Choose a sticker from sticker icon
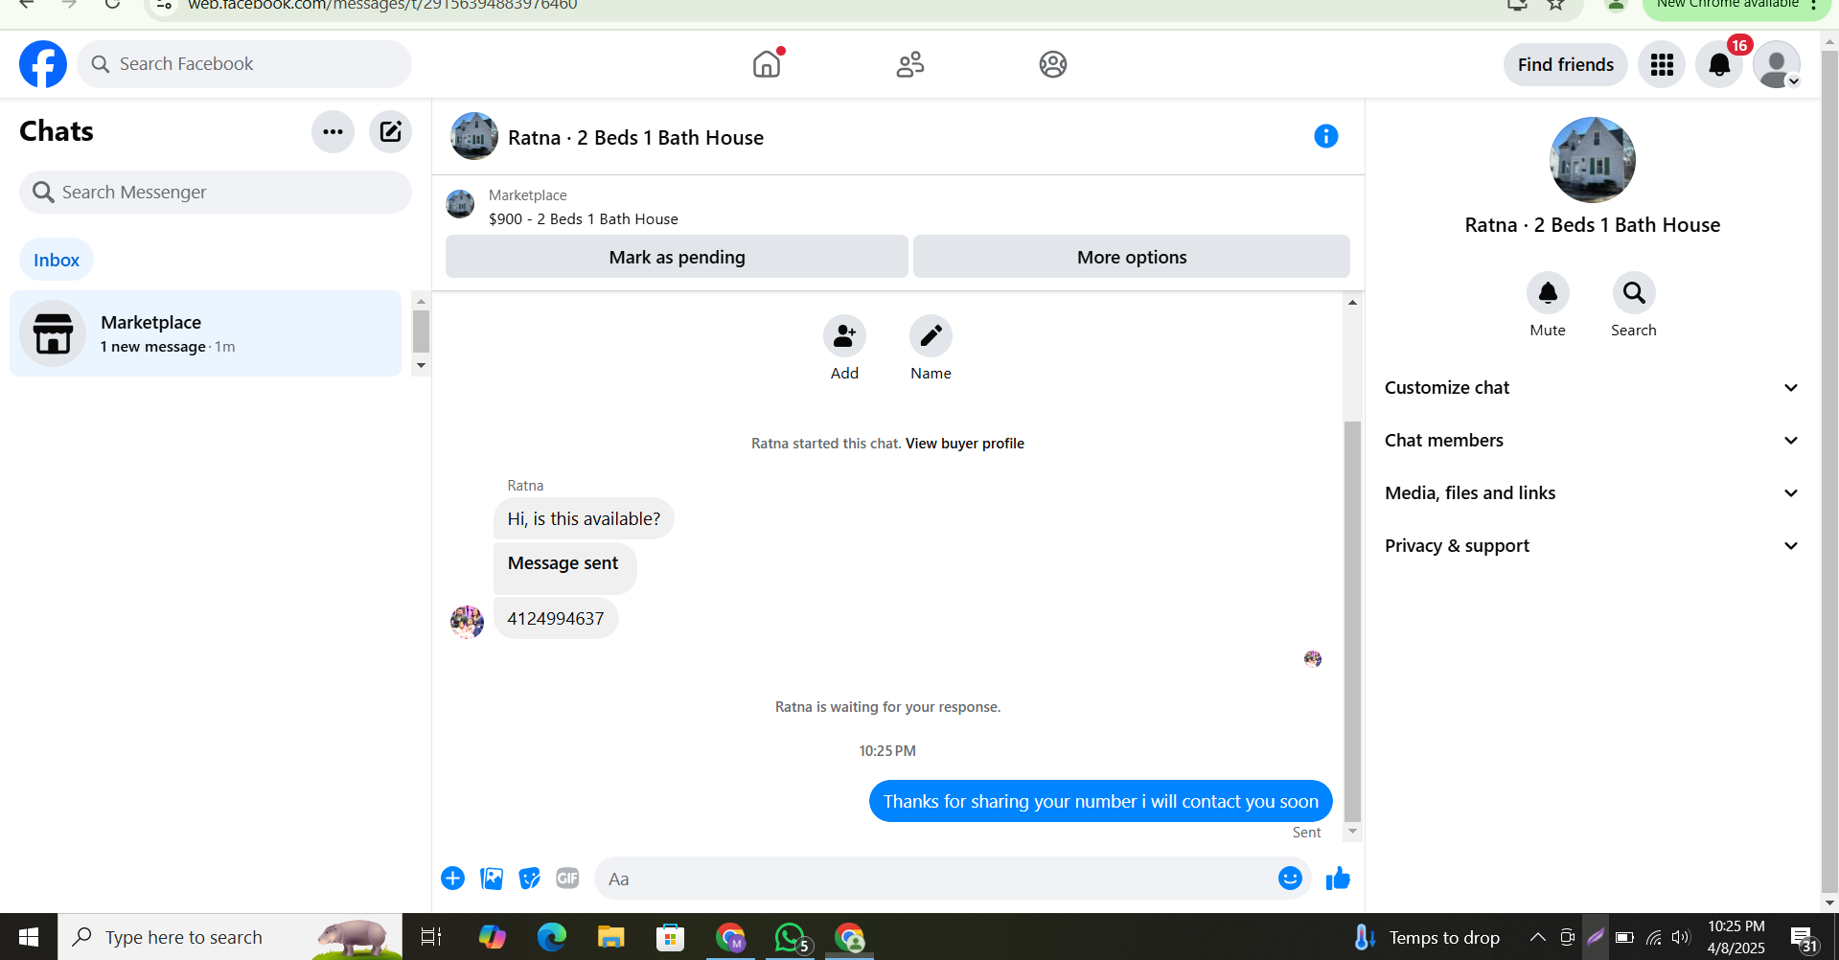The width and height of the screenshot is (1839, 960). (x=529, y=879)
